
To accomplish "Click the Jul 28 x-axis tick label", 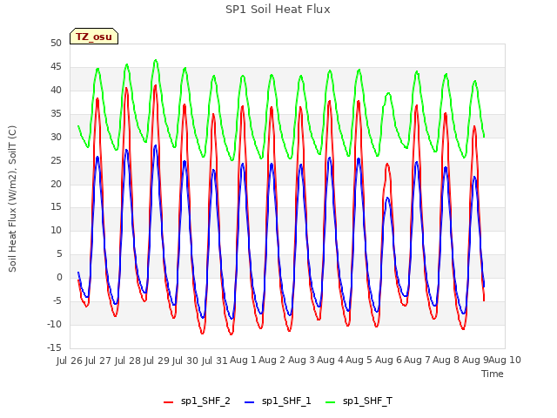I will (x=128, y=361).
